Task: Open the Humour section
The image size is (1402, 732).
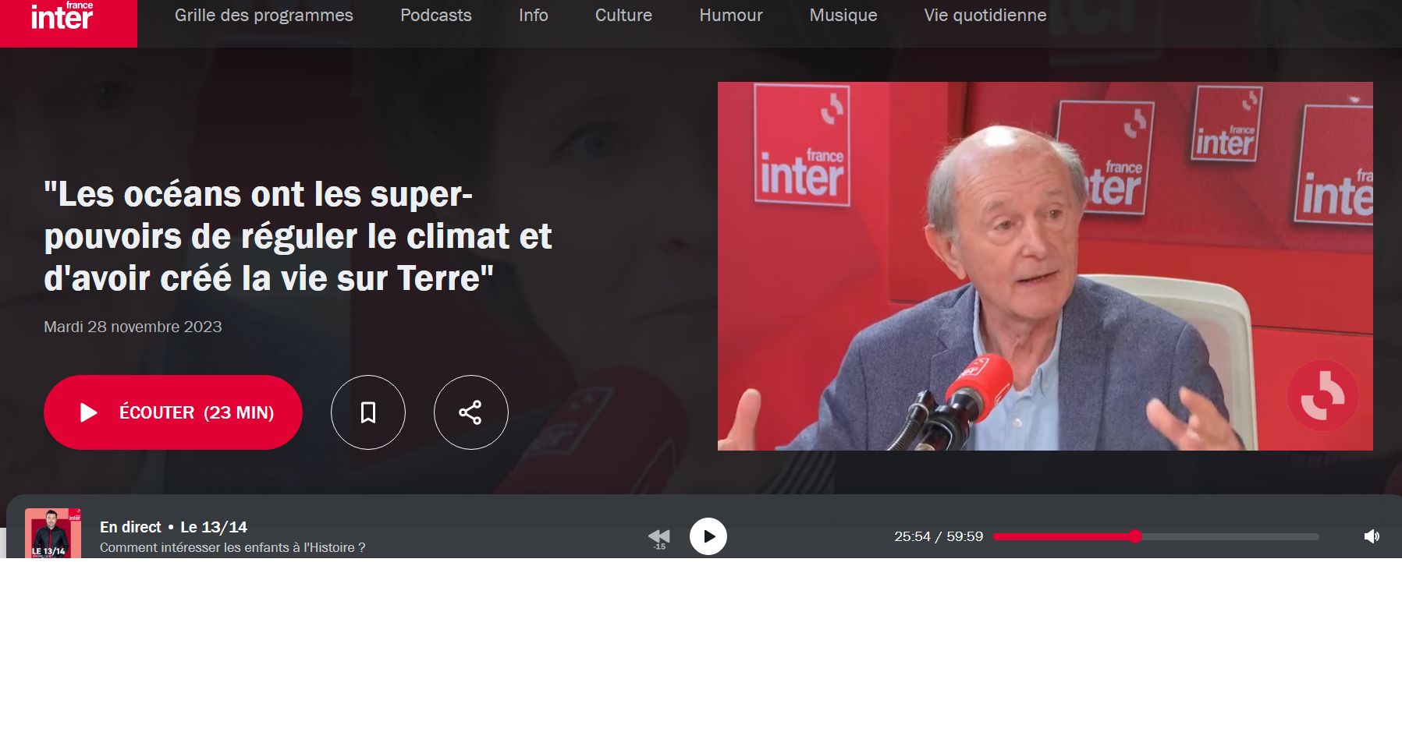Action: pyautogui.click(x=731, y=16)
